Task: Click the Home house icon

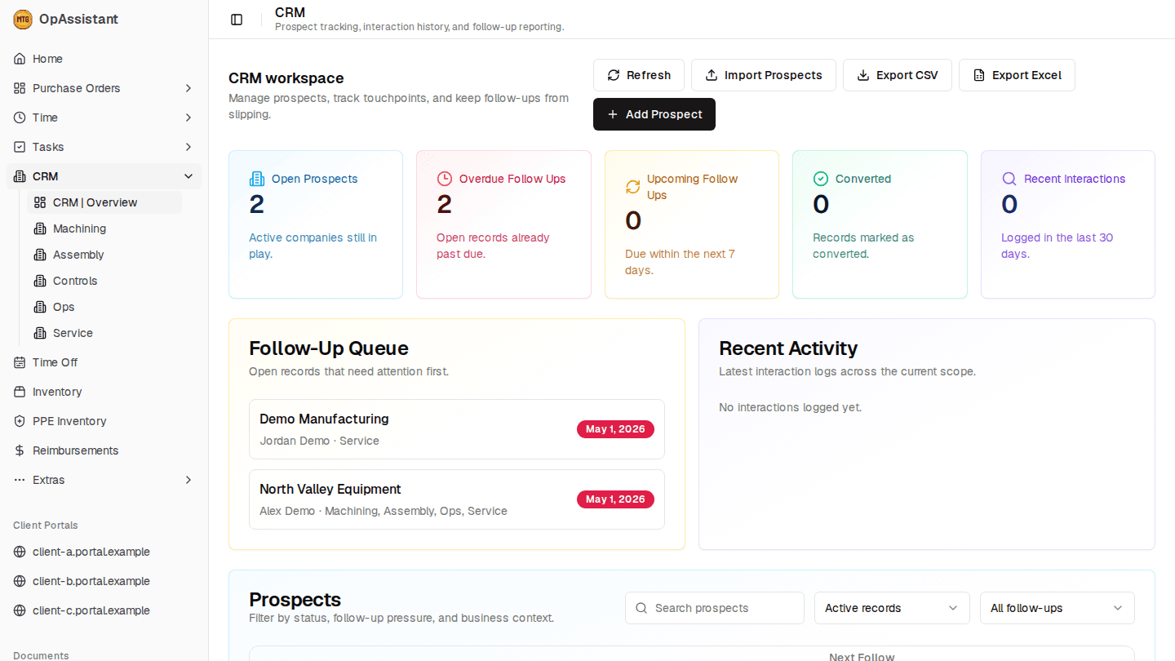Action: (x=20, y=59)
